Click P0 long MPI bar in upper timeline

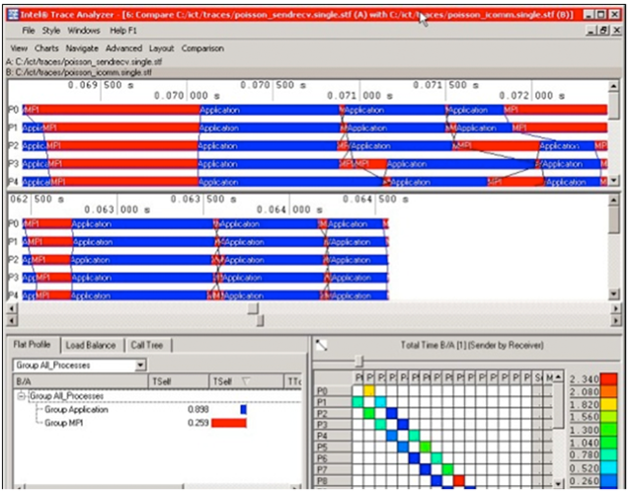[111, 110]
